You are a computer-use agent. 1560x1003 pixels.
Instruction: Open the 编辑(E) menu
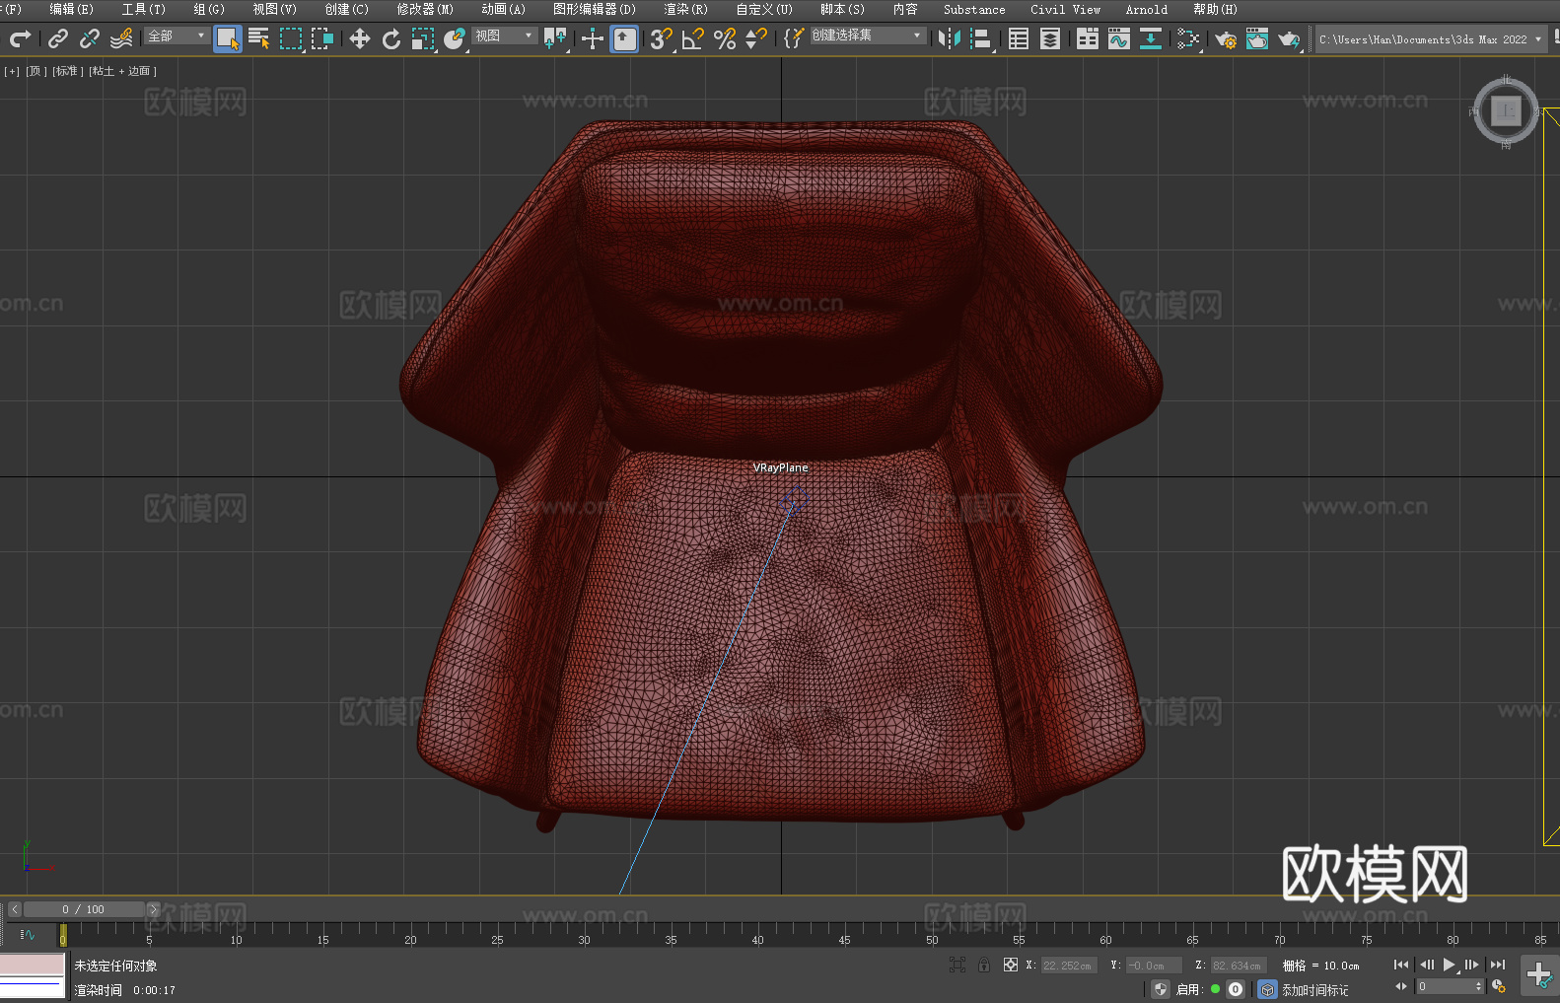coord(71,9)
